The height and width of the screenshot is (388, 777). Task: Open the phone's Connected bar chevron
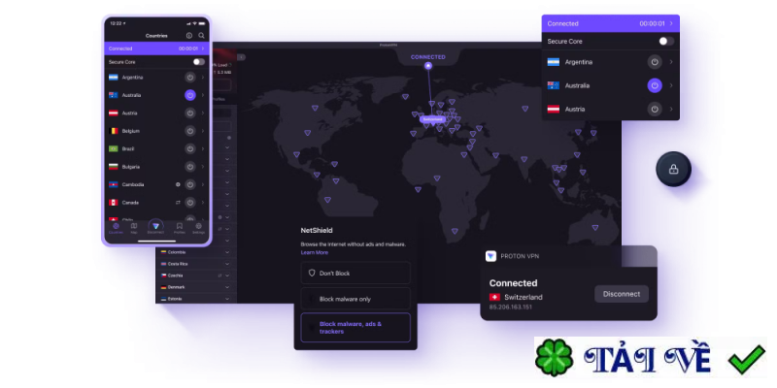[203, 48]
